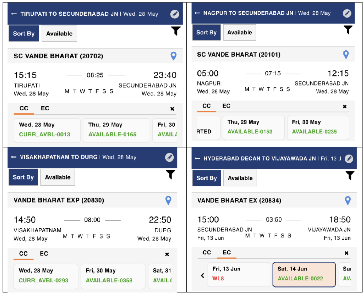364x295 pixels.
Task: Close the class availability panel for train 20702
Action: [x=172, y=109]
